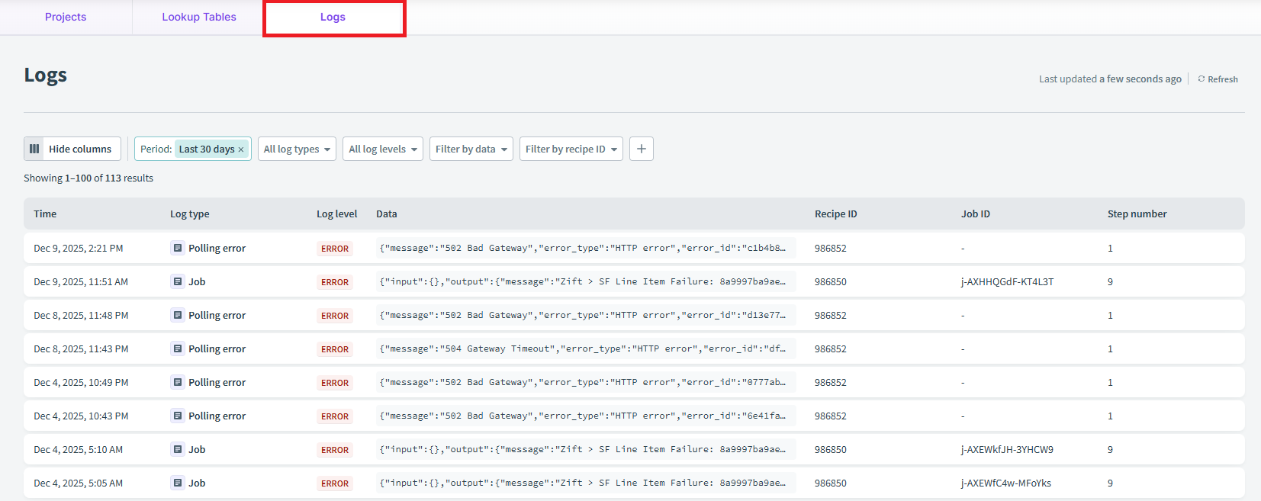
Task: Click the plus icon to add filter
Action: [641, 149]
